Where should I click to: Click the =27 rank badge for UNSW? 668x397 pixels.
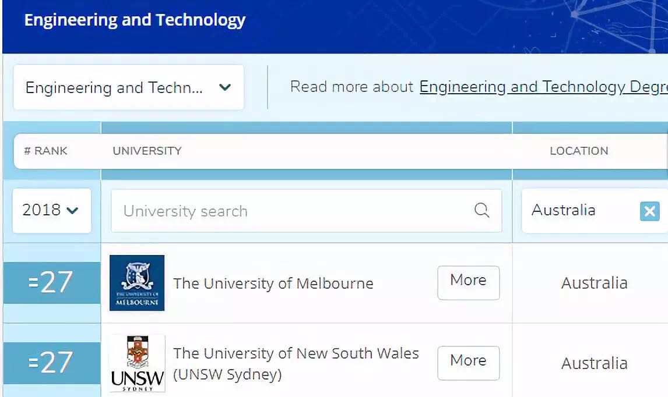(x=51, y=363)
